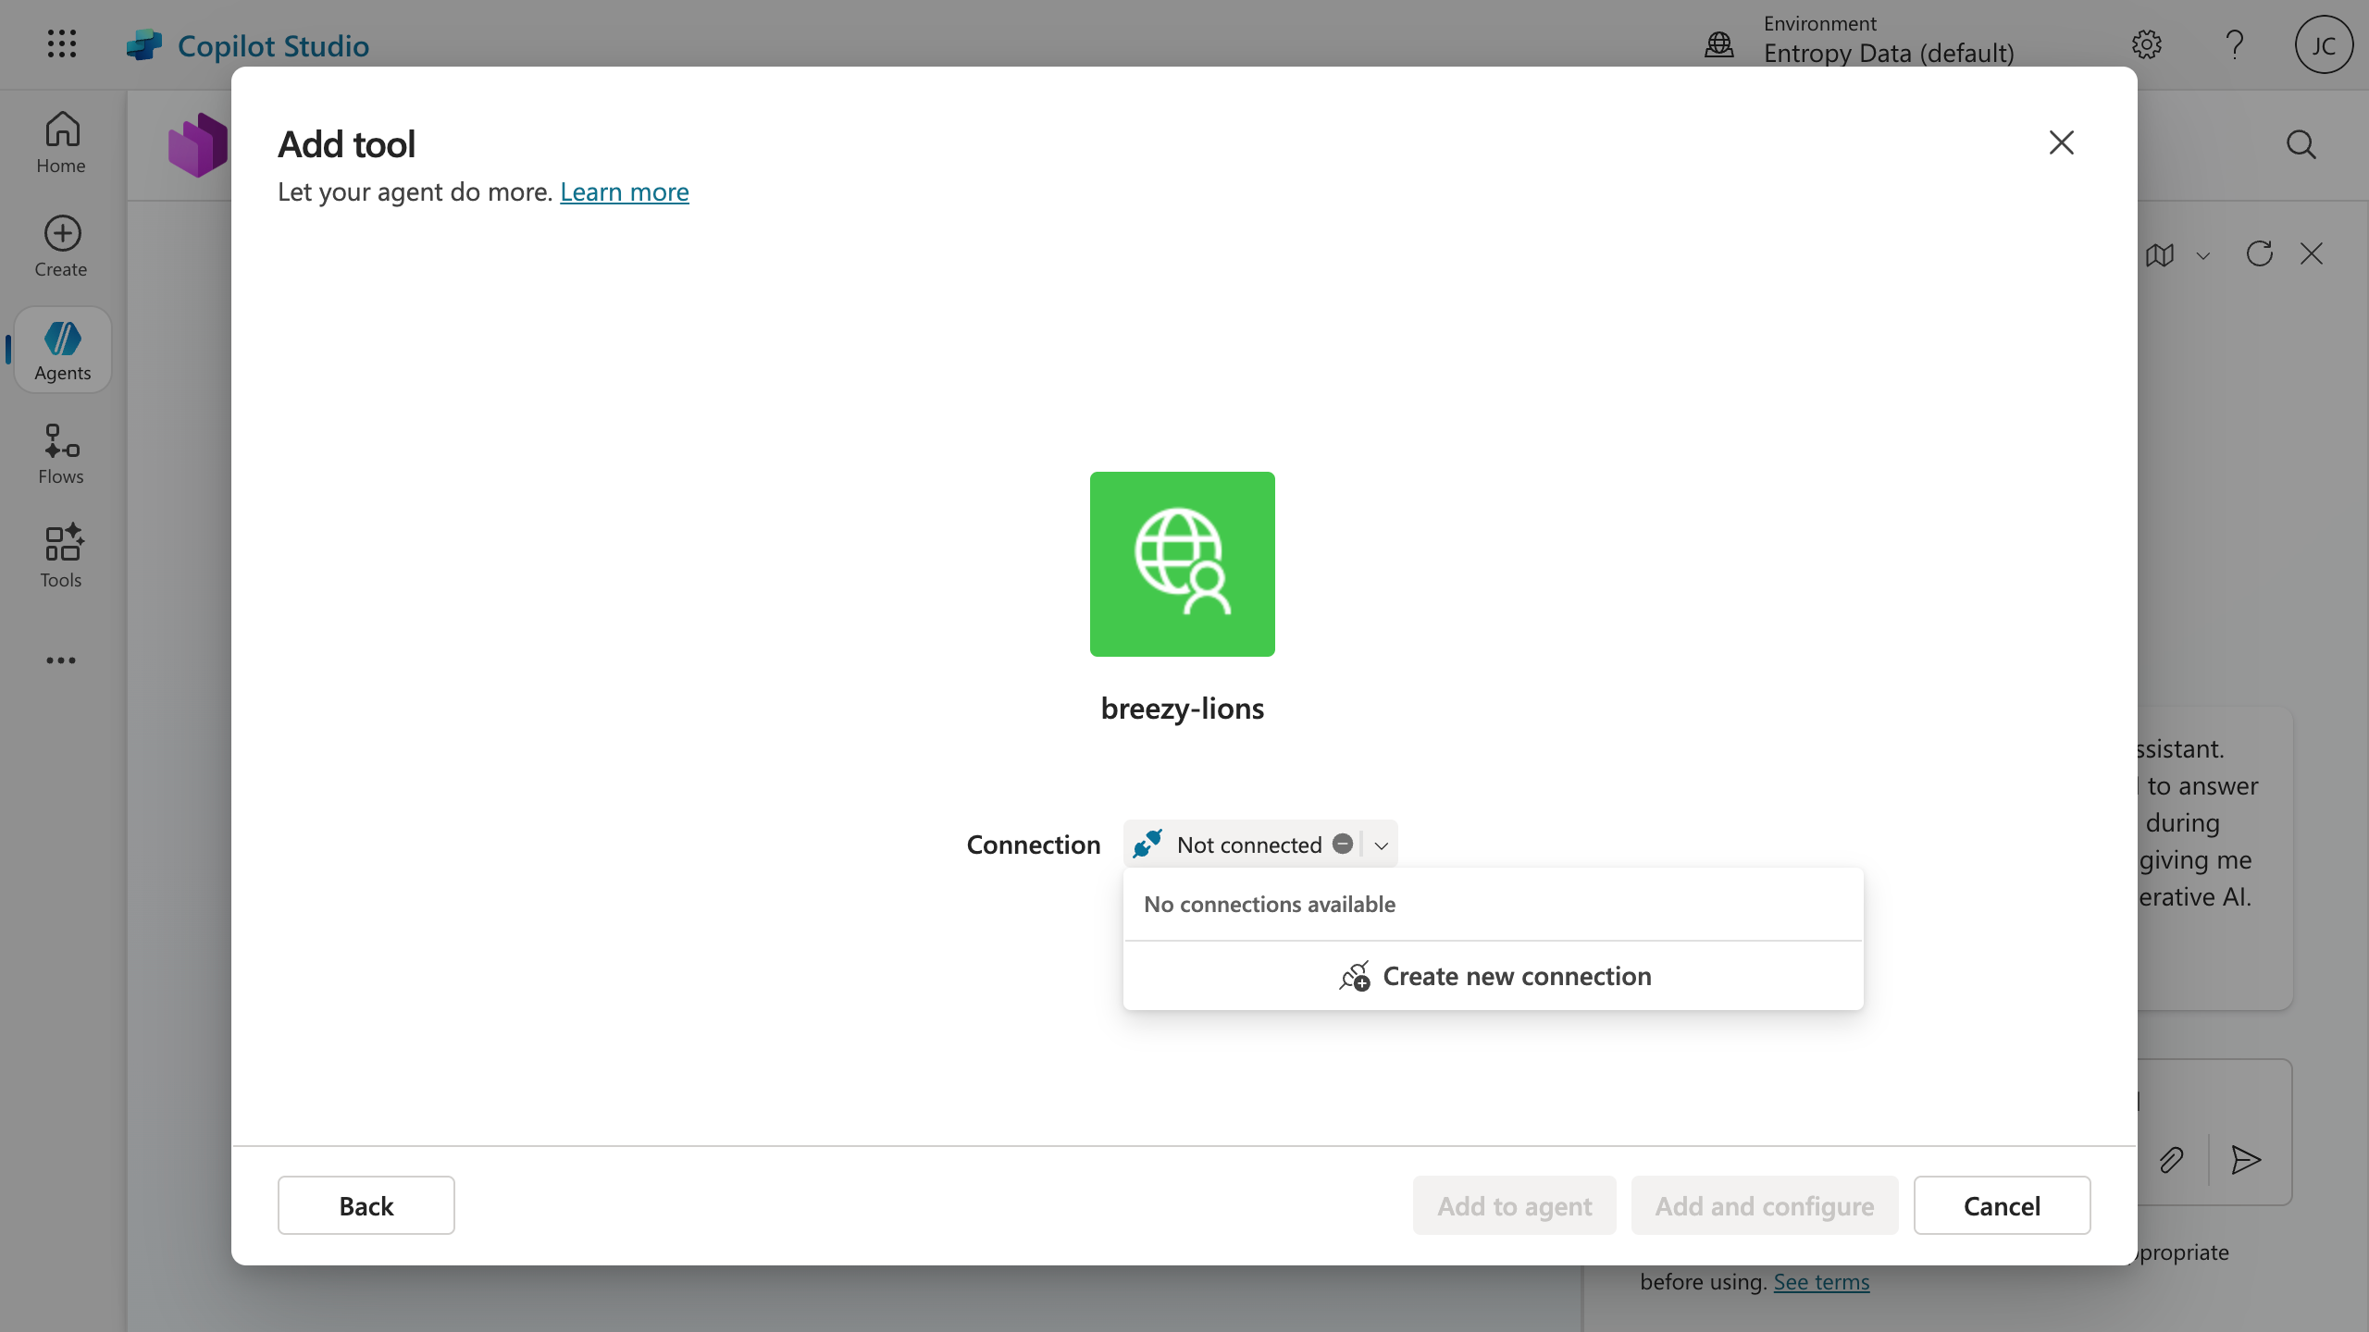The height and width of the screenshot is (1332, 2369).
Task: Click the waffle app launcher icon
Action: tap(61, 43)
